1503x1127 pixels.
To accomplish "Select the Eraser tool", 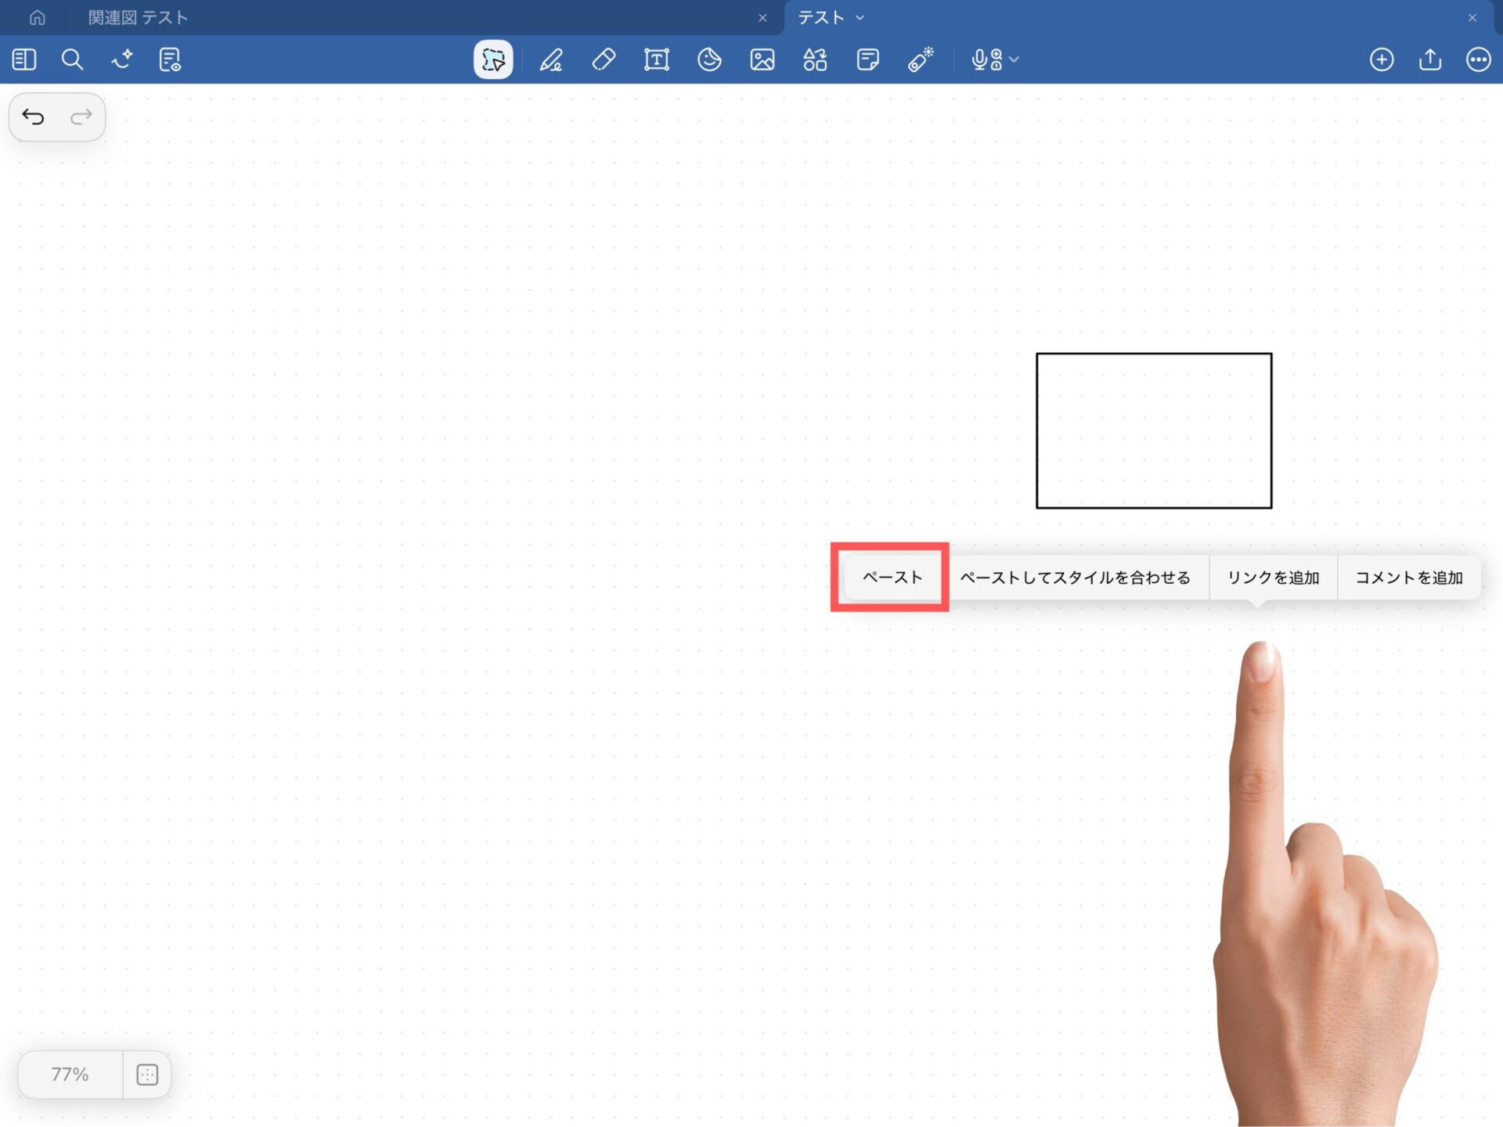I will click(604, 59).
